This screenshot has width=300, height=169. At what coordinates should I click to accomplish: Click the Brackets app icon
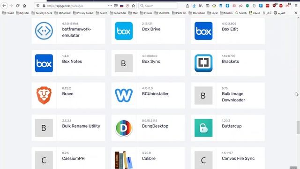pos(203,63)
